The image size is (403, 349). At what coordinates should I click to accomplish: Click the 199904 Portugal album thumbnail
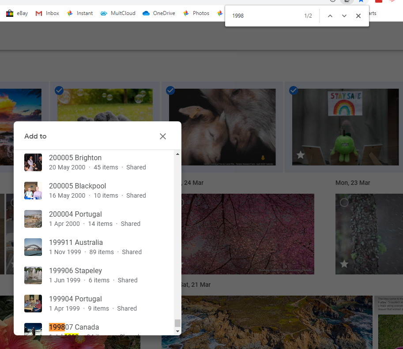pyautogui.click(x=33, y=304)
